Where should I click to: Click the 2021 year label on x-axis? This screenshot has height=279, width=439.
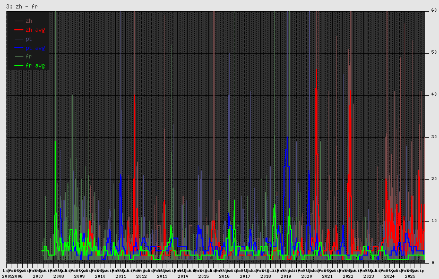coord(328,276)
